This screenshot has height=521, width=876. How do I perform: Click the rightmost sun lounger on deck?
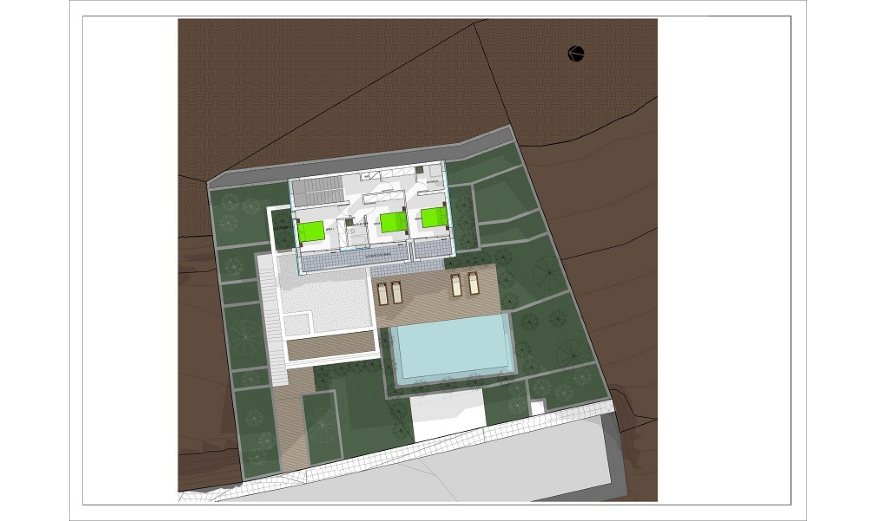tap(474, 283)
